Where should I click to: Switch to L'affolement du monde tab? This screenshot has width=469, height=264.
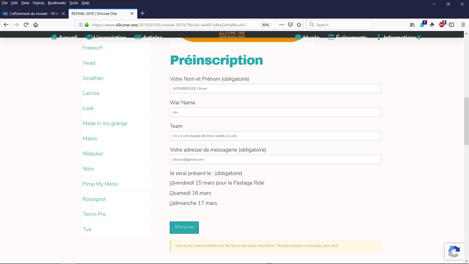(x=31, y=14)
